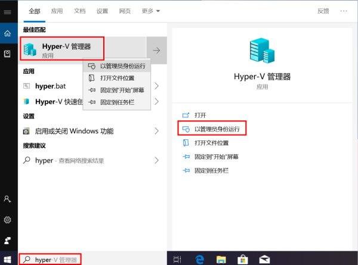
Task: Click the search magnifier icon next to hyper suggestion
Action: 27,160
